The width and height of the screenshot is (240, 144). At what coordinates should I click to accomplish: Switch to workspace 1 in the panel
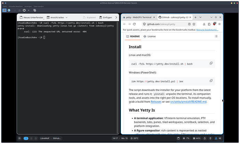(x=26, y=138)
